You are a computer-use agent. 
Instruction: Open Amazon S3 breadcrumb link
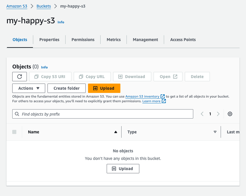pyautogui.click(x=17, y=6)
